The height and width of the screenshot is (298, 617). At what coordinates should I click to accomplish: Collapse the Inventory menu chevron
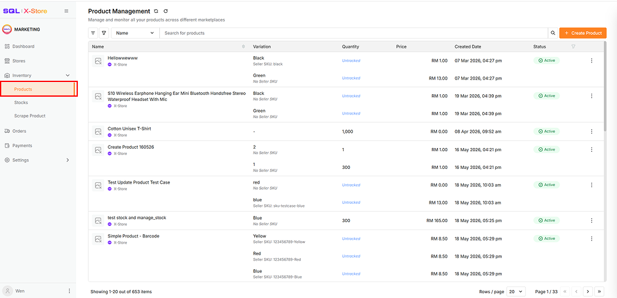[67, 75]
